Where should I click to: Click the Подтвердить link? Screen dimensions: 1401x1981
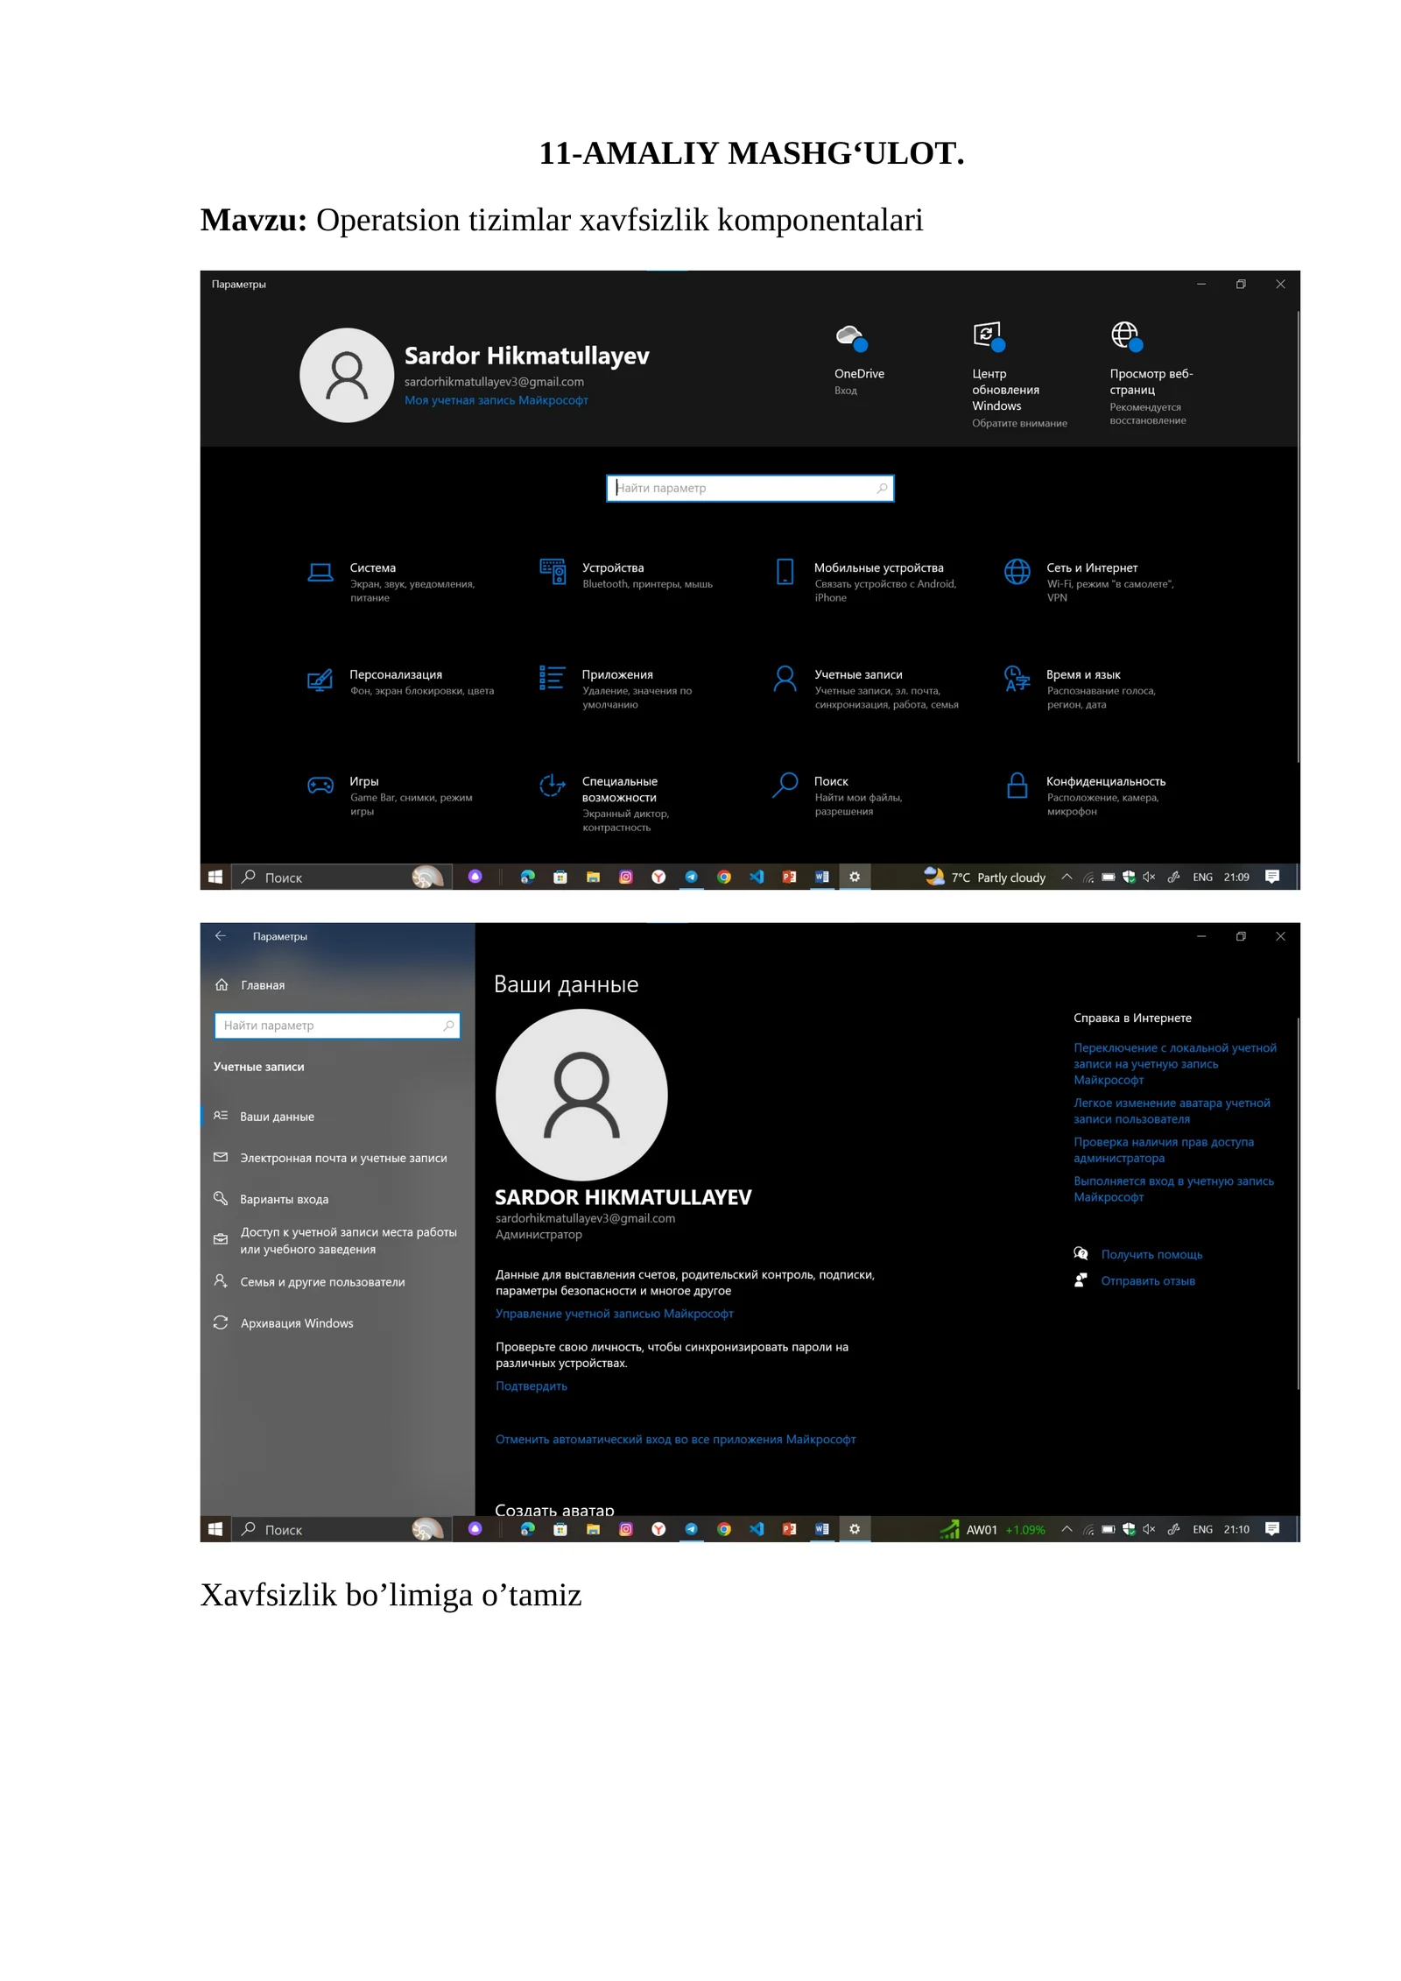[531, 1385]
